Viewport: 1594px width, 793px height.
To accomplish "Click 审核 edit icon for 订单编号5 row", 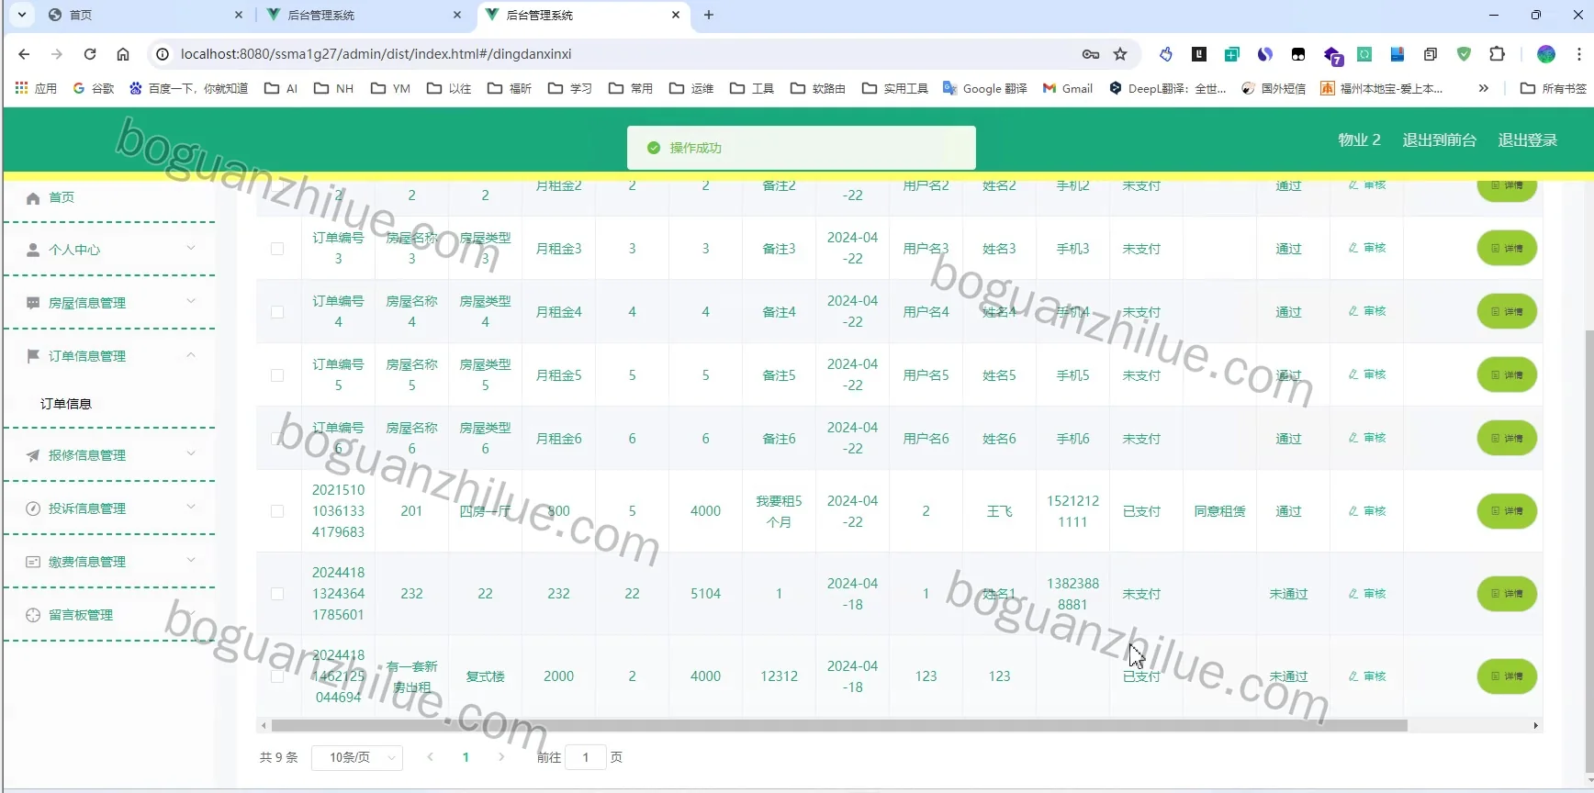I will pyautogui.click(x=1353, y=374).
